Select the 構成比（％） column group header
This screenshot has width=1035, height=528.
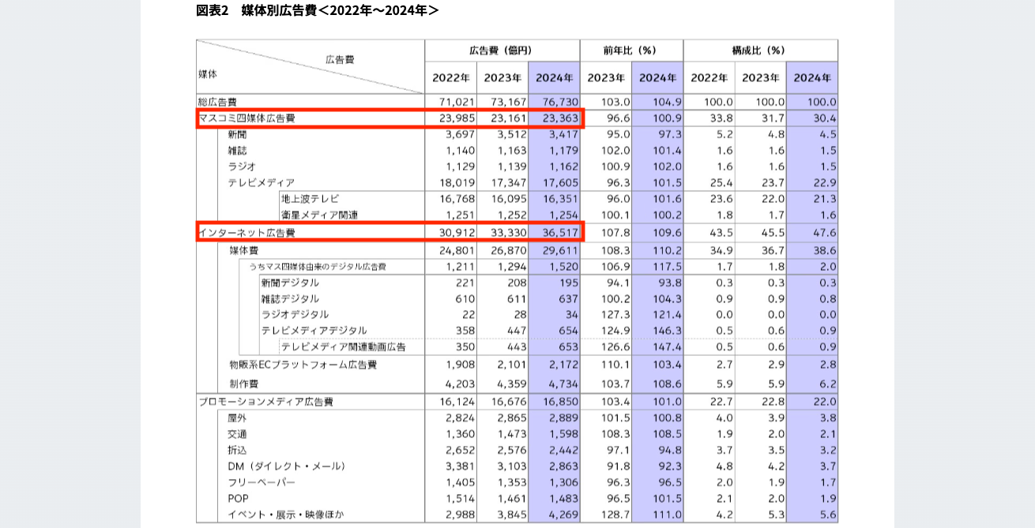pos(758,51)
